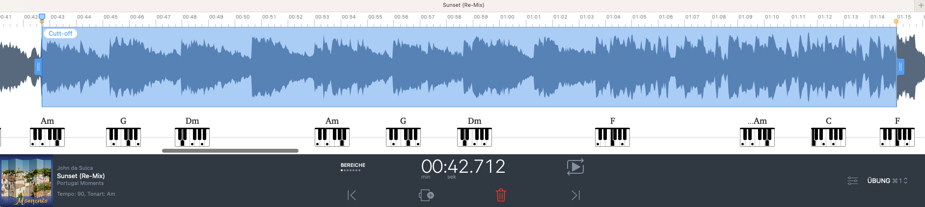Click the left handle of the Cutt-off region
This screenshot has width=925, height=207.
pyautogui.click(x=38, y=67)
